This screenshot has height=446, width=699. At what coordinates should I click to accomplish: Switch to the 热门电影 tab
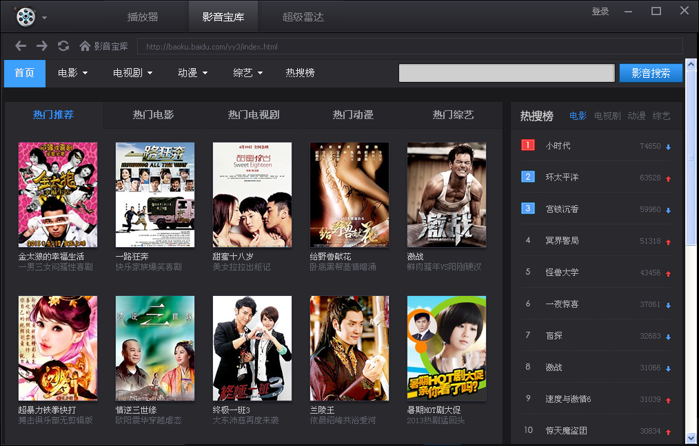pyautogui.click(x=153, y=115)
